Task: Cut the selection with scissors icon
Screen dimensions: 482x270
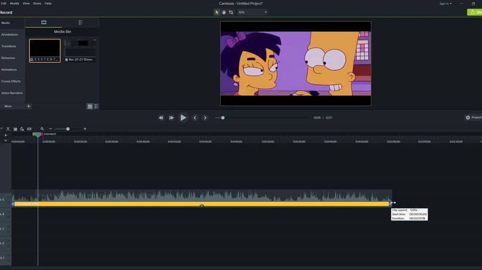Action: pos(8,129)
